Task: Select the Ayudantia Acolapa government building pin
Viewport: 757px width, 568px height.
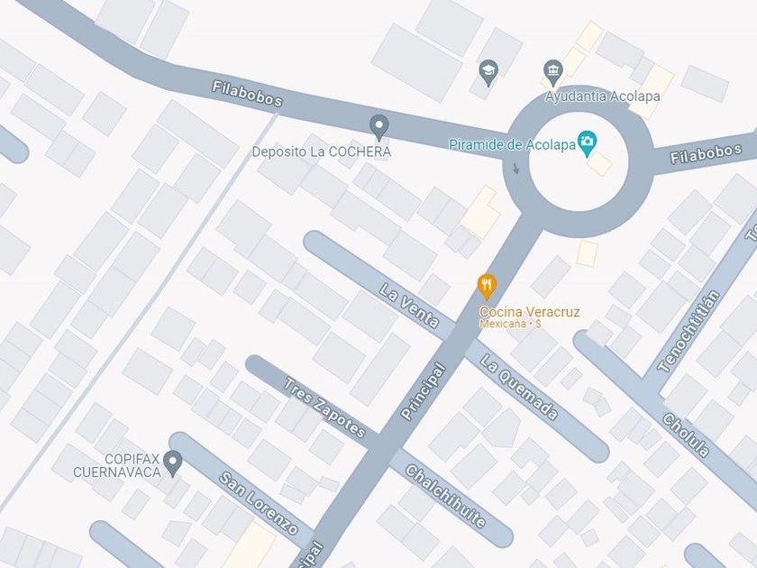Action: (552, 73)
